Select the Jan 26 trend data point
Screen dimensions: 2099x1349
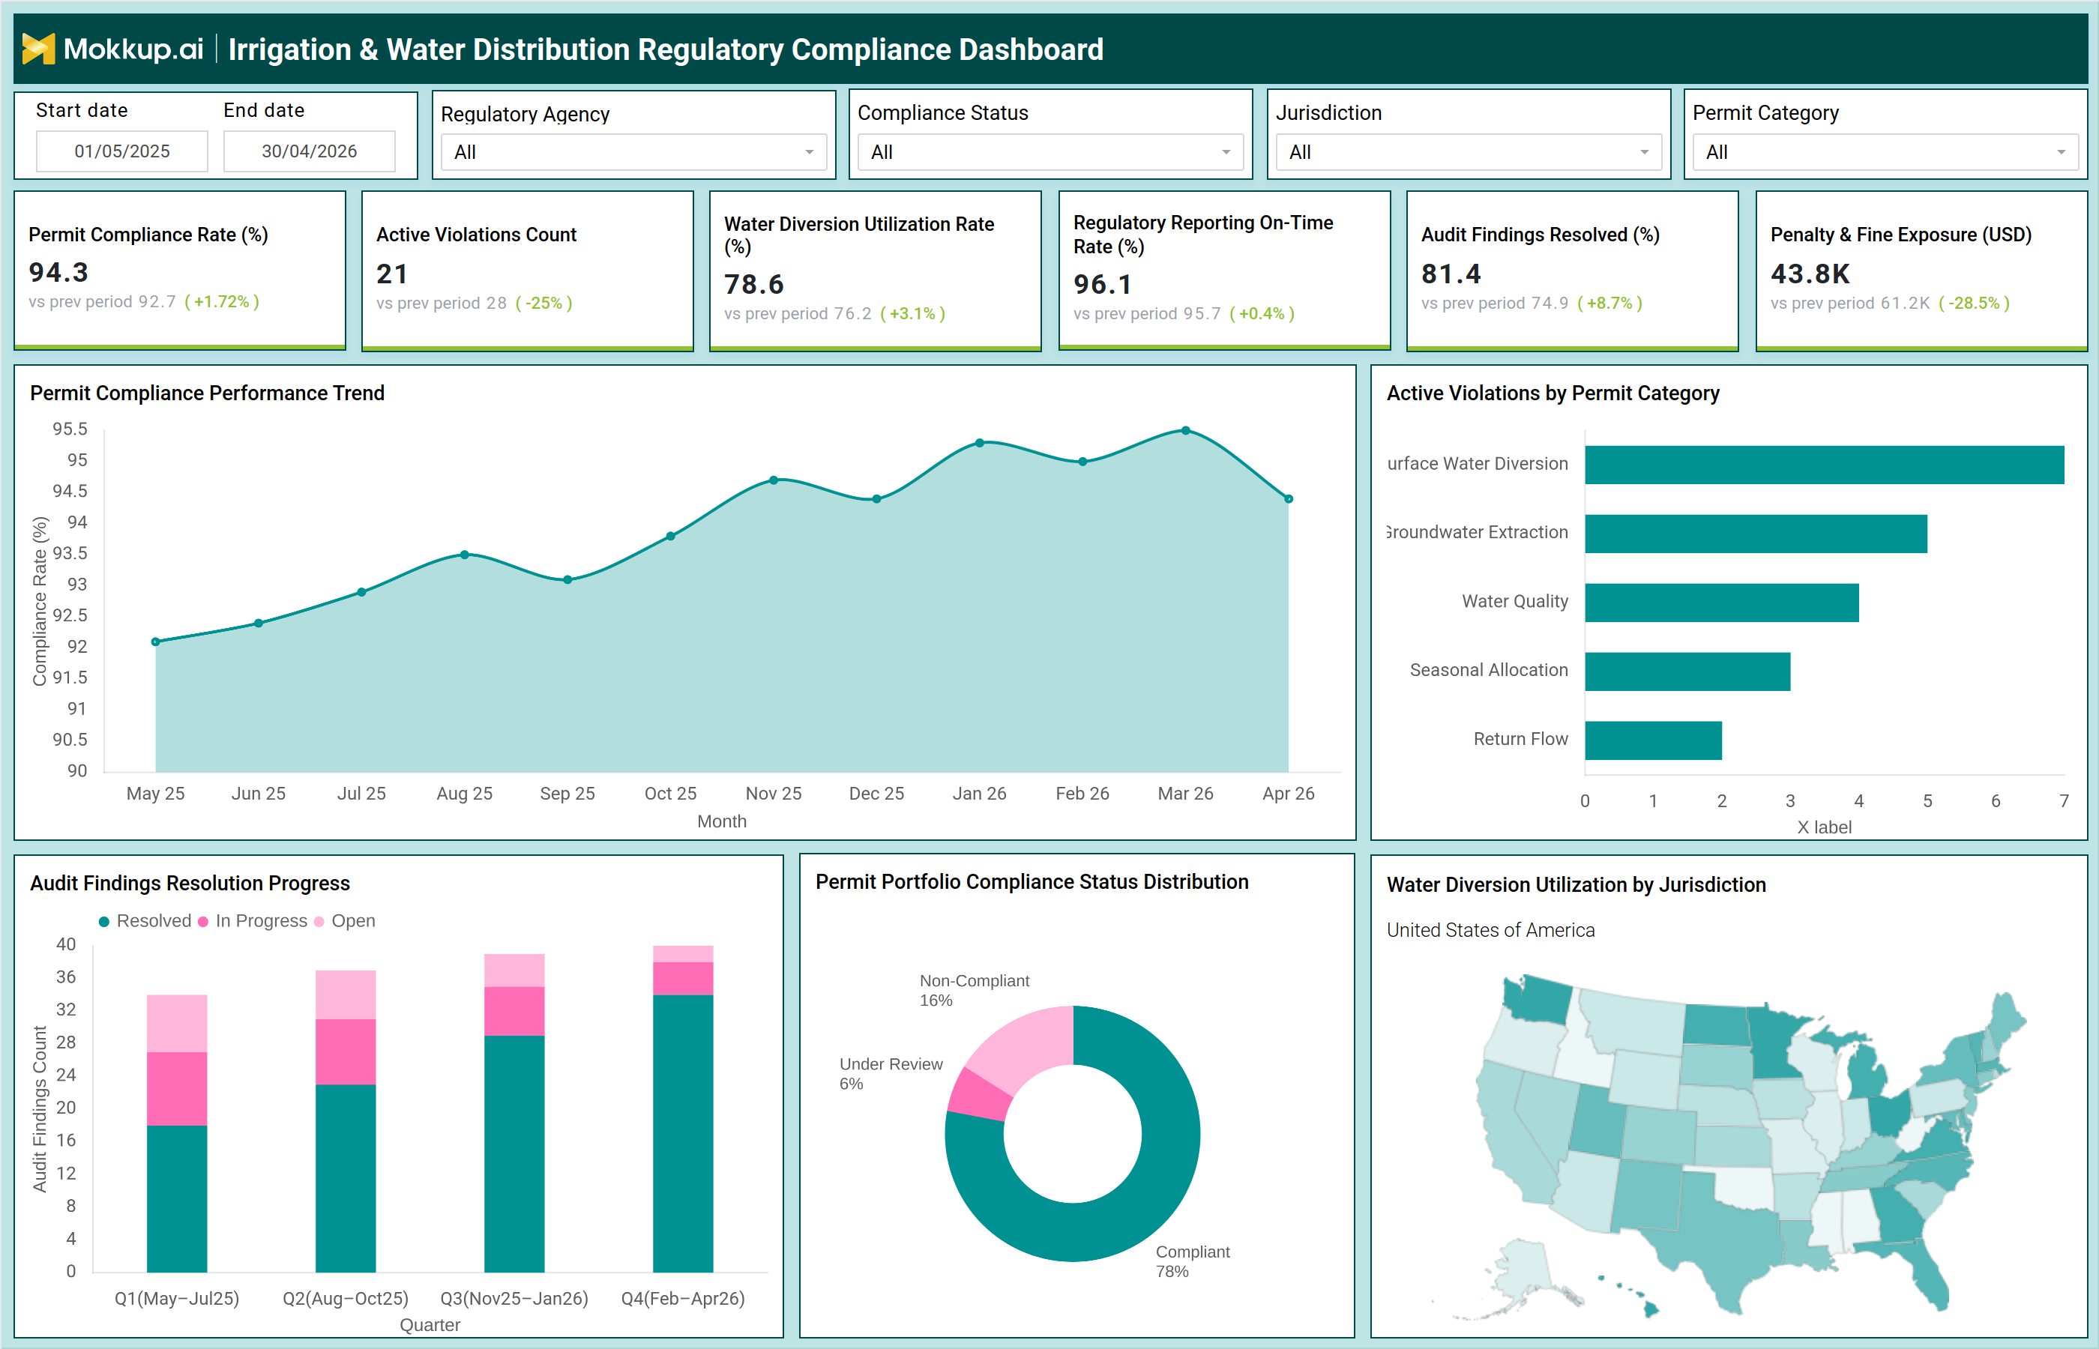tap(980, 442)
